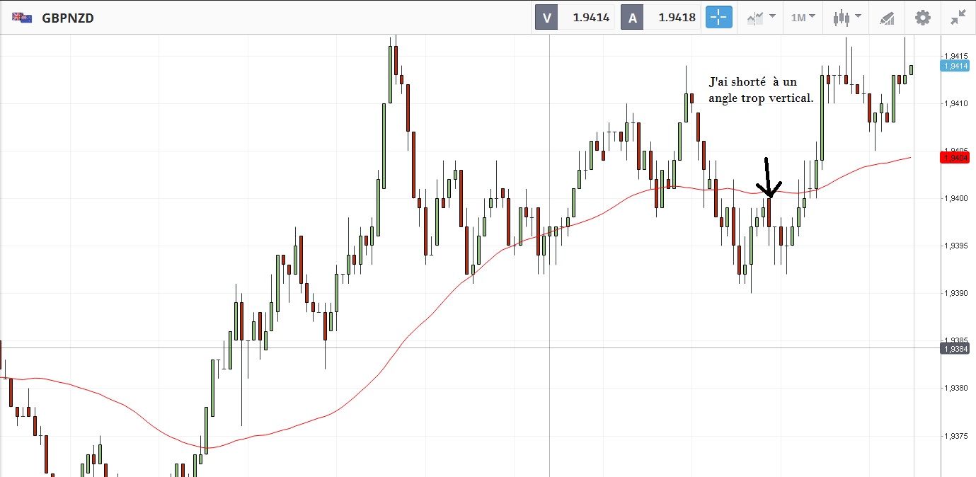Select the drawing tools pencil icon
This screenshot has height=477, width=976.
coord(887,18)
